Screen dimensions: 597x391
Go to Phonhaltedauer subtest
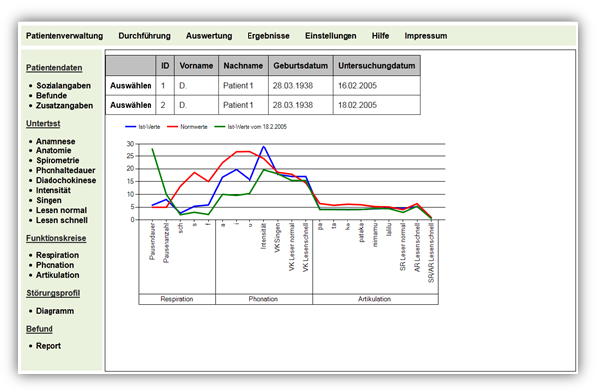[65, 170]
